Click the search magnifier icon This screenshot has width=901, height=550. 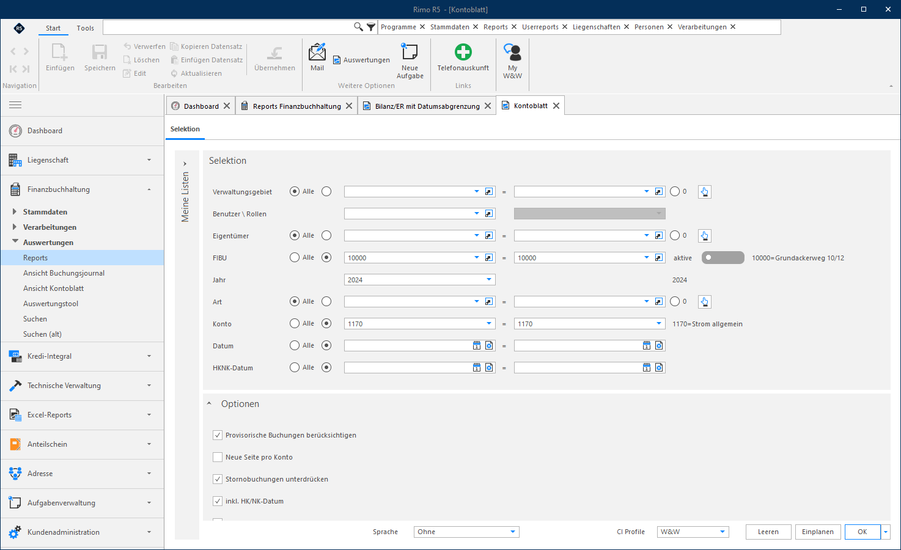(359, 27)
